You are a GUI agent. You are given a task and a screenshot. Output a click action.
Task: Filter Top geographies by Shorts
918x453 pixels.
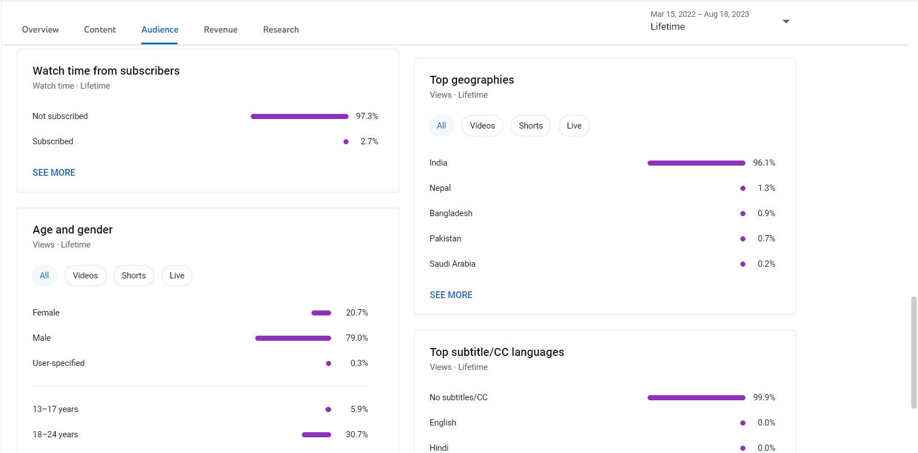pos(530,126)
